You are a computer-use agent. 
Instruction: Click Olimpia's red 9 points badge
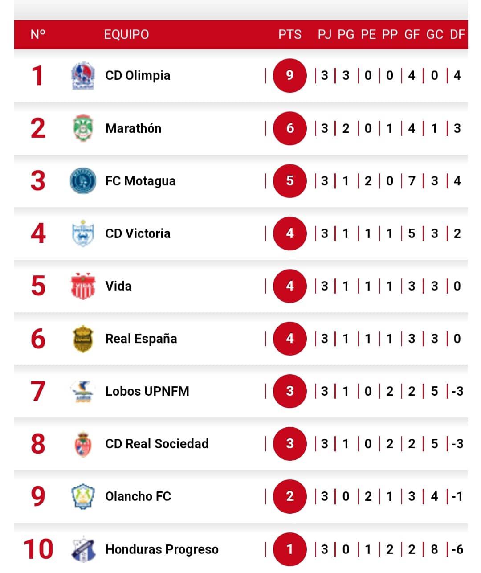point(290,75)
